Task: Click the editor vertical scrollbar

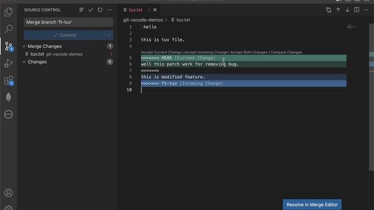Action: click(372, 97)
